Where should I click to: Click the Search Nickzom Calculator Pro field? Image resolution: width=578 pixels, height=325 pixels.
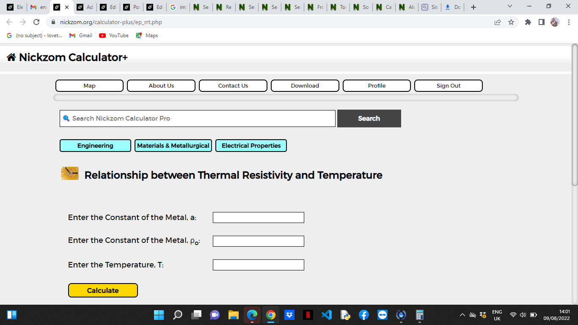[x=198, y=118]
